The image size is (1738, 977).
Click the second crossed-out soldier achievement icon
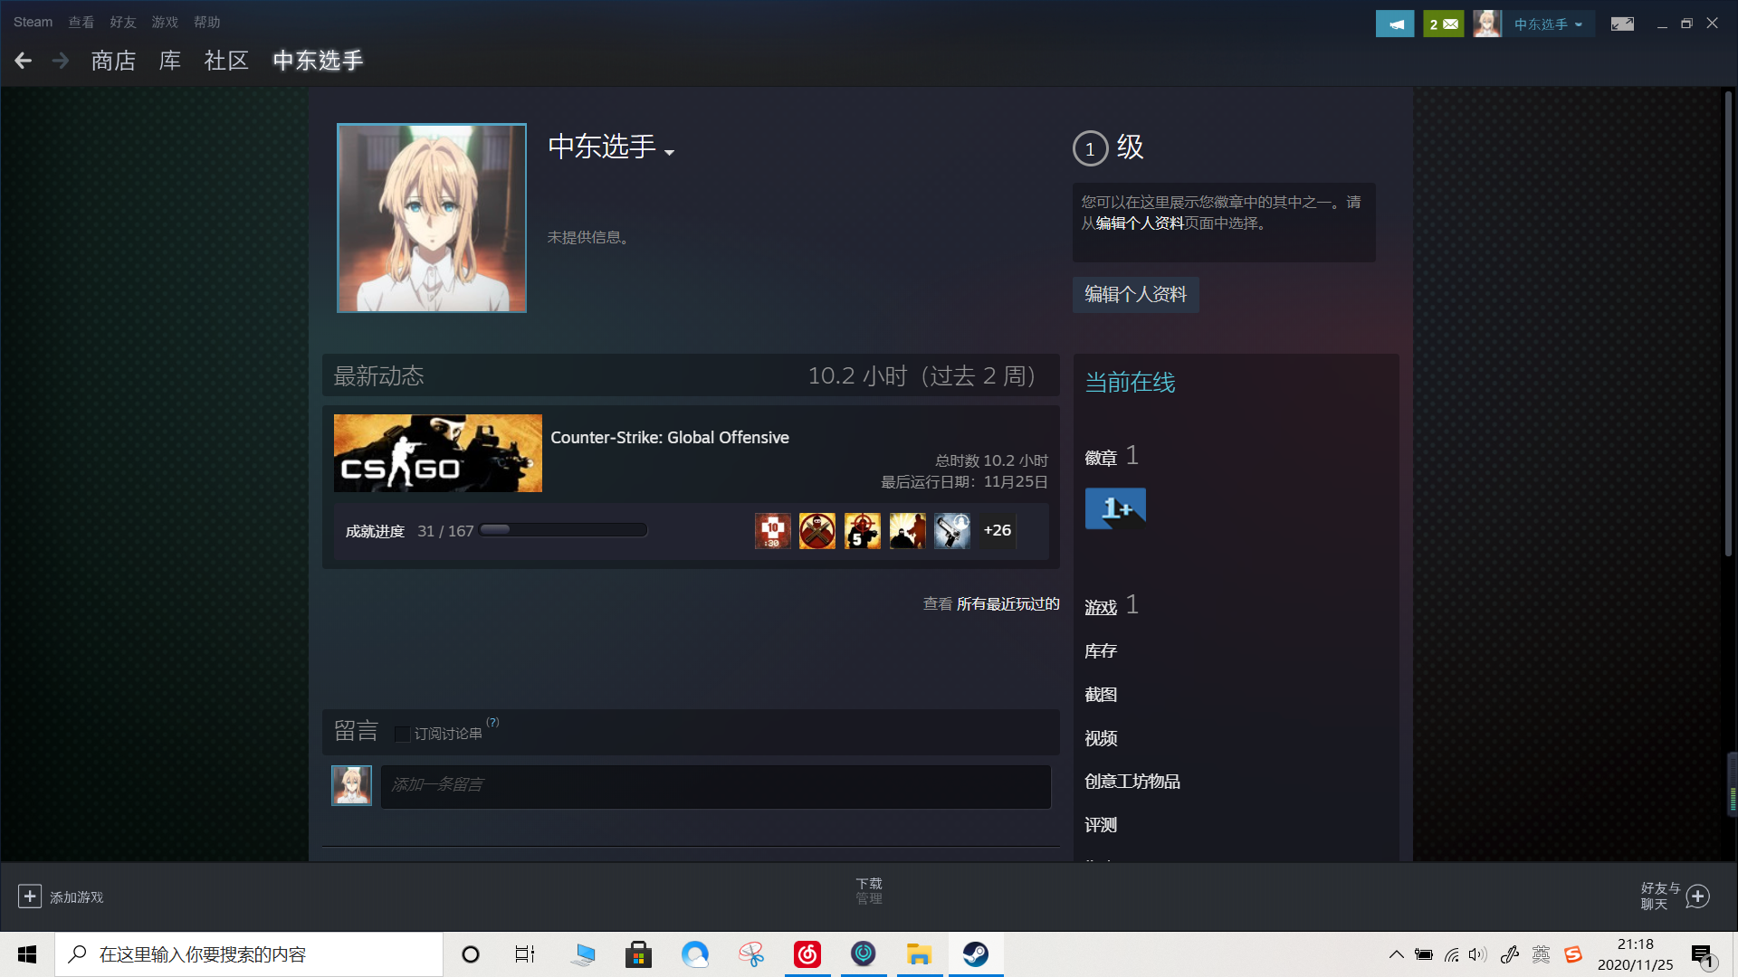817,531
